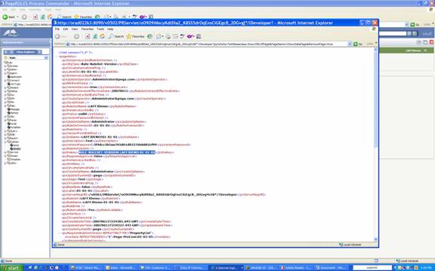Click Forward arrow in popup browser toolbar
This screenshot has height=271, width=435.
pos(76,36)
